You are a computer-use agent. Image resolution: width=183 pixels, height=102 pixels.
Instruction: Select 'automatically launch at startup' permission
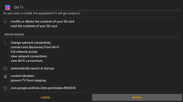pyautogui.click(x=32, y=68)
